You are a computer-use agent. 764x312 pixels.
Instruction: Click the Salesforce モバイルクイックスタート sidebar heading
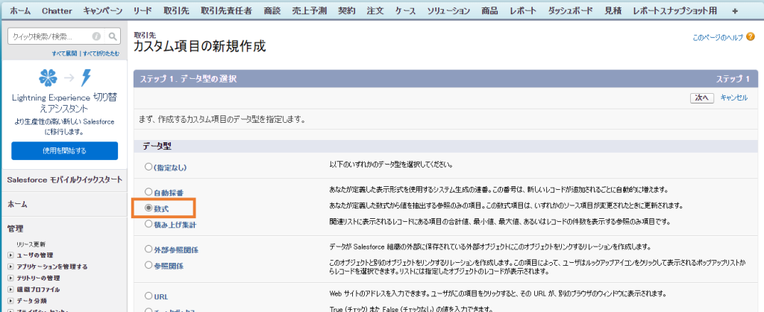click(64, 179)
